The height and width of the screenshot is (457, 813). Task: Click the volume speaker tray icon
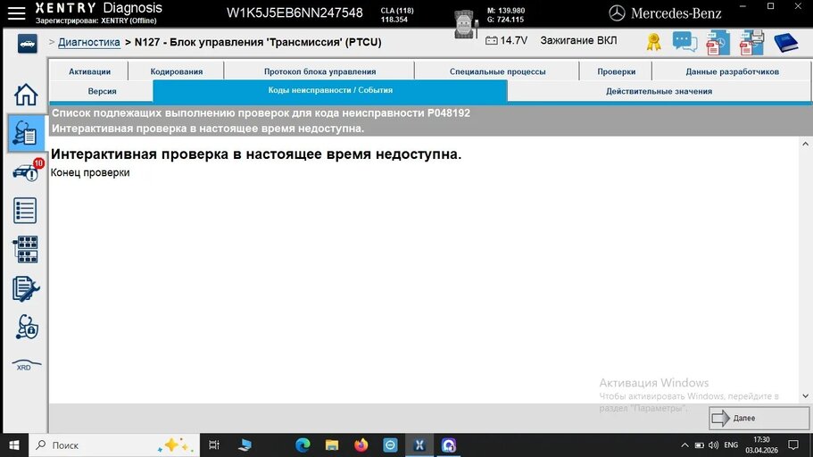point(713,445)
